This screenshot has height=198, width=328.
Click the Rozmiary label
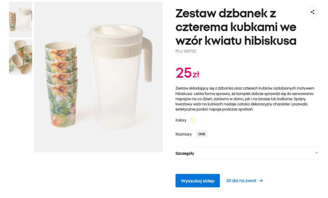tap(183, 134)
